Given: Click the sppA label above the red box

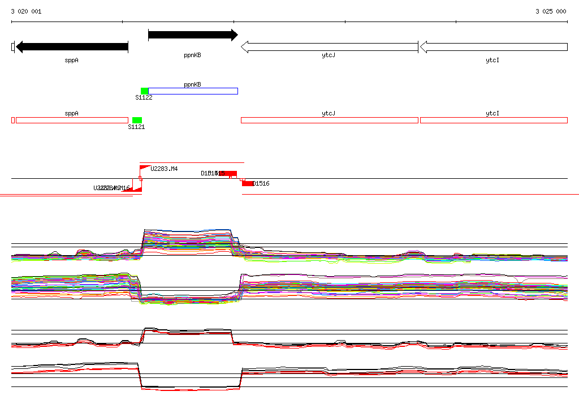Looking at the screenshot, I should click(72, 114).
